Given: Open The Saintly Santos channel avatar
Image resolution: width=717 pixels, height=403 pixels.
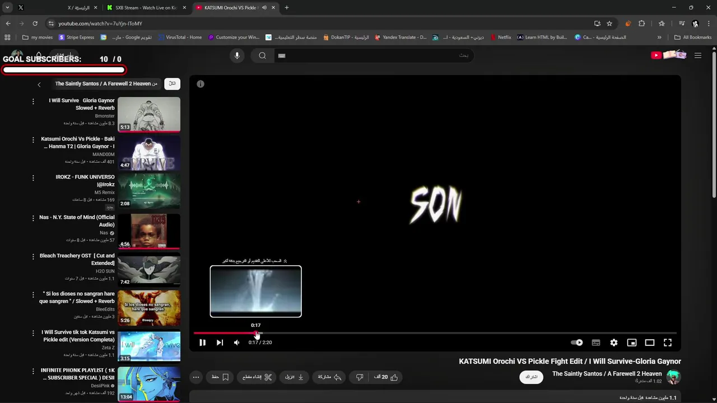Looking at the screenshot, I should (674, 377).
